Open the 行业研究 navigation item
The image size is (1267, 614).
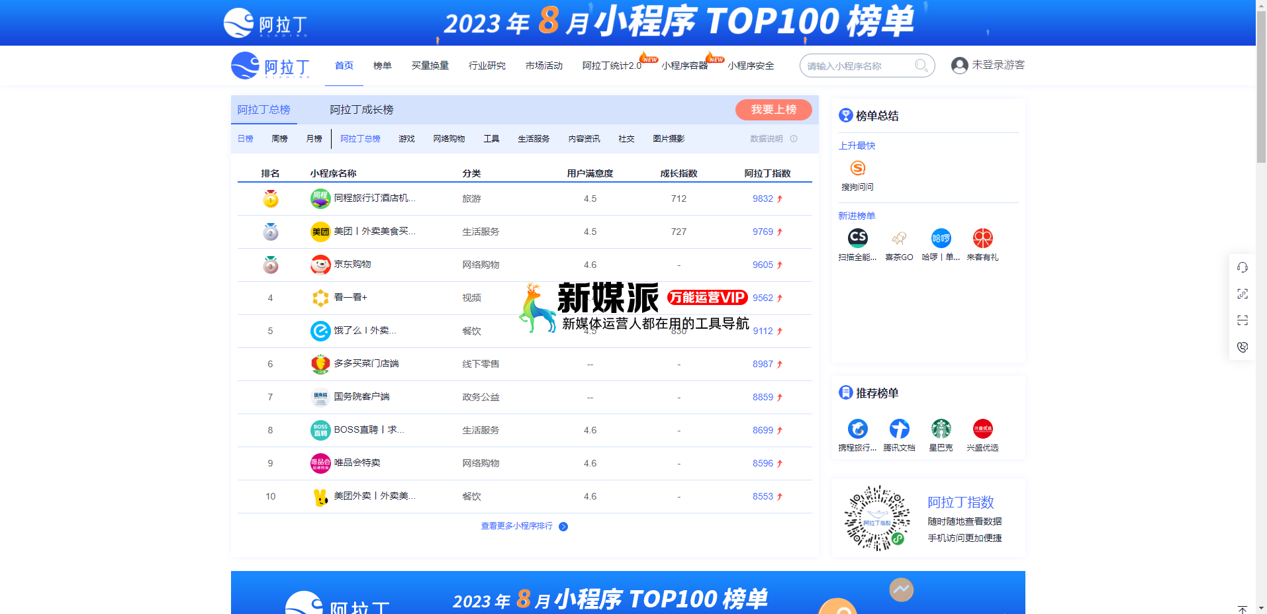tap(487, 66)
